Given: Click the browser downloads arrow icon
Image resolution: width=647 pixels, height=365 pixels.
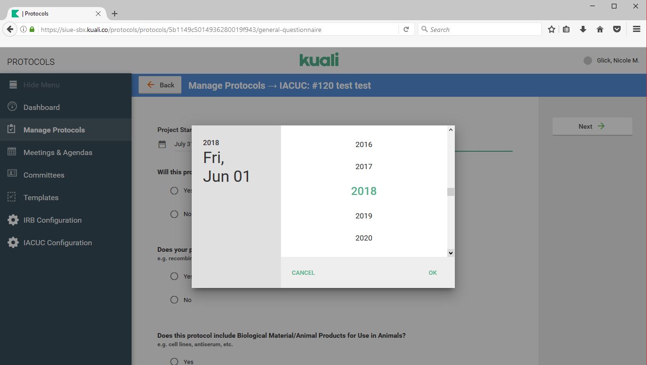Looking at the screenshot, I should 583,29.
